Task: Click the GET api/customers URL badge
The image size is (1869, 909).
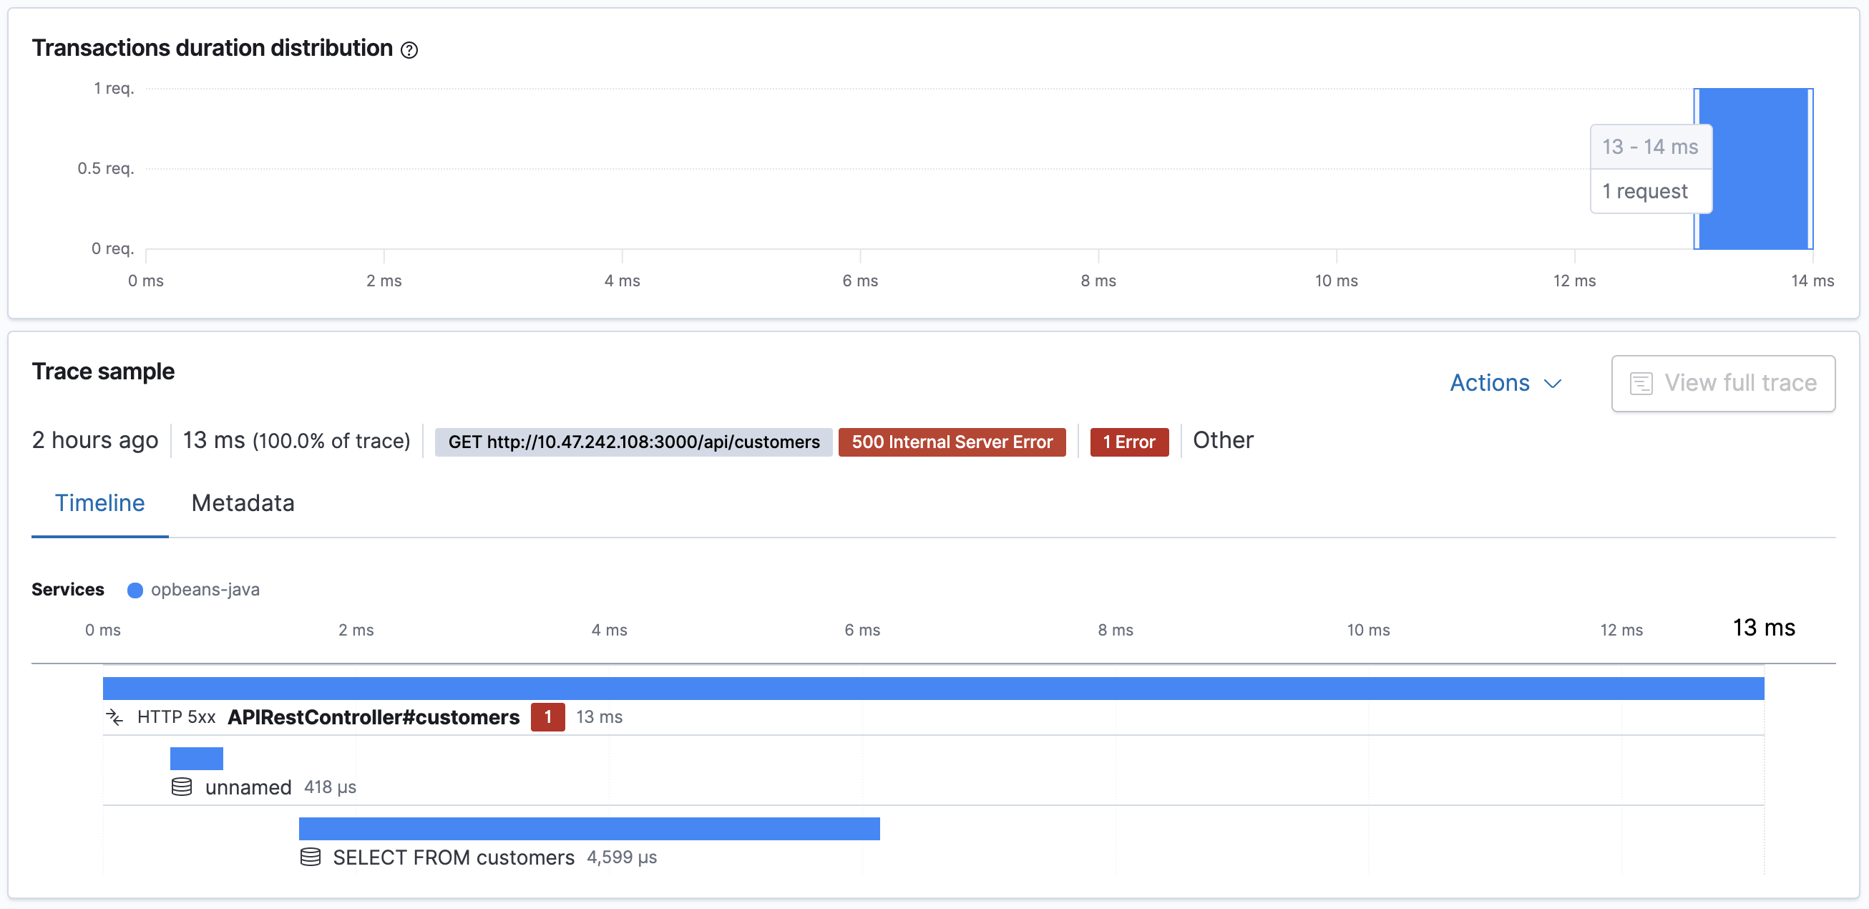Action: point(633,442)
